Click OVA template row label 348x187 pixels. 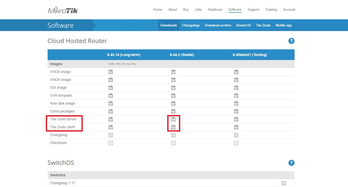click(61, 95)
